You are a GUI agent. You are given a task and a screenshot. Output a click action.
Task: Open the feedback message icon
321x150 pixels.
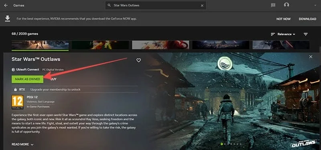pos(273,5)
